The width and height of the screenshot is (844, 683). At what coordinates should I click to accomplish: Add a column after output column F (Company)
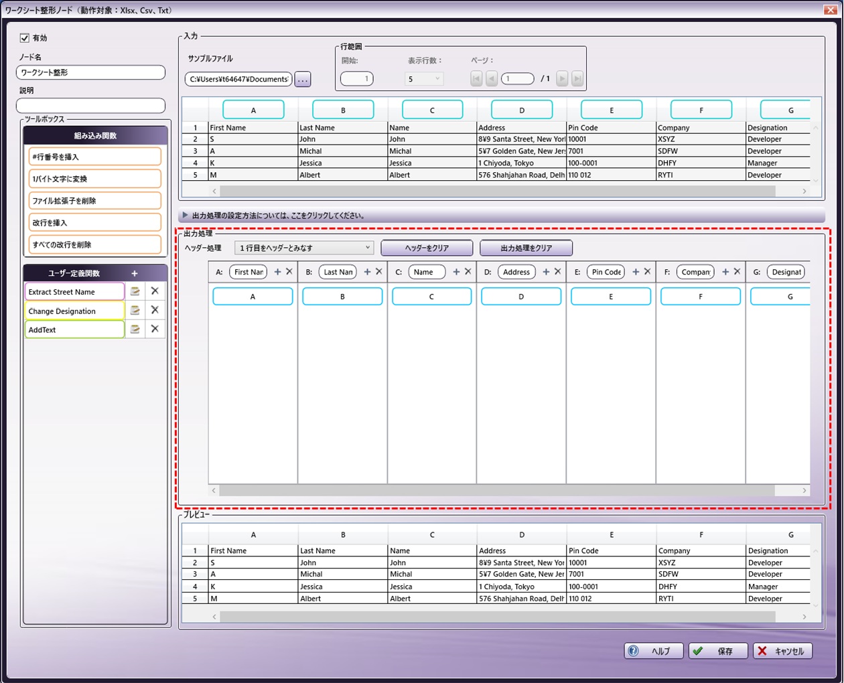point(725,272)
